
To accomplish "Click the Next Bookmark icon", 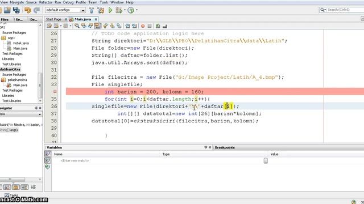I will point(112,26).
